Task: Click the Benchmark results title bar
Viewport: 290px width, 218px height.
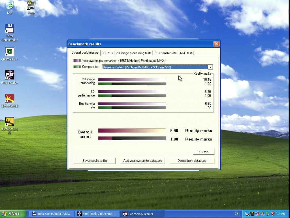Action: pyautogui.click(x=140, y=44)
